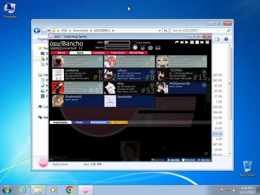Sort users by Location tab
260x195 pixels.
coord(99,53)
